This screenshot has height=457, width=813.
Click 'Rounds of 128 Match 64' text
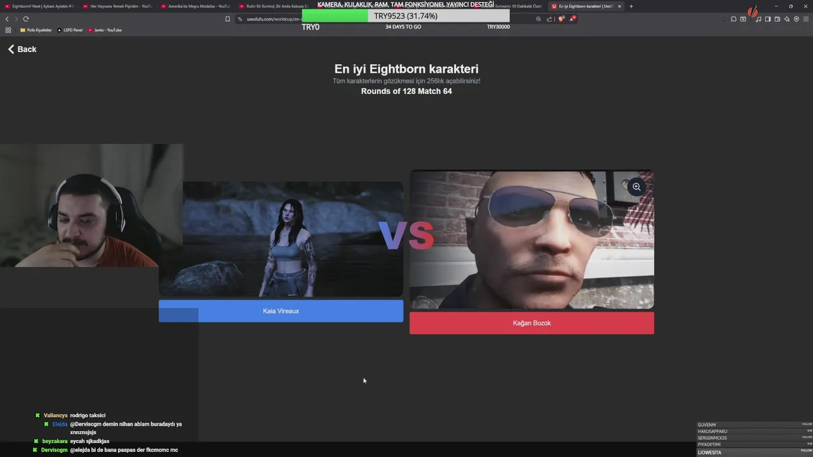coord(406,91)
